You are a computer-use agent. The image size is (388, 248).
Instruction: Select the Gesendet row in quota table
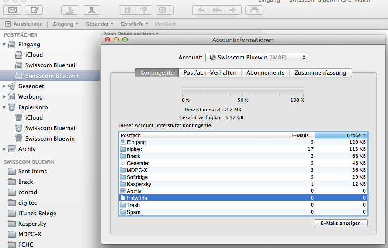[243, 163]
